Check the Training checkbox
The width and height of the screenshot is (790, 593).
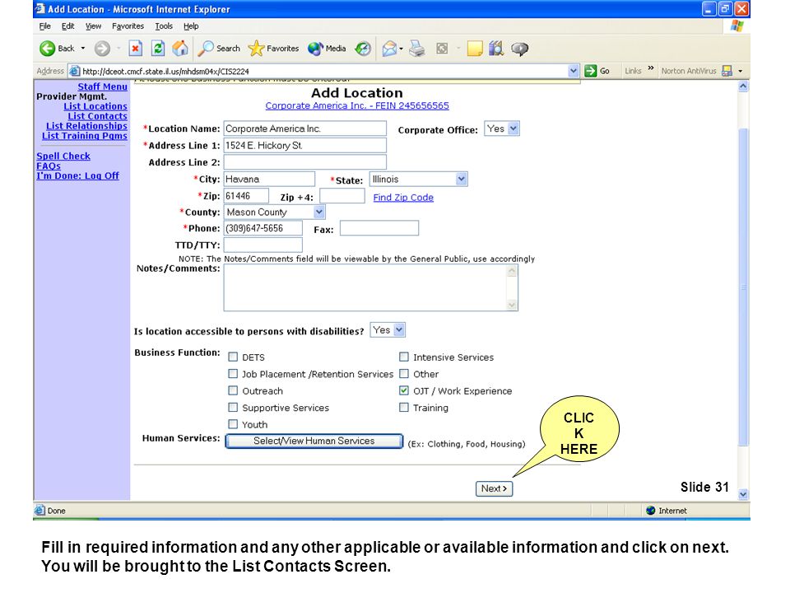point(403,407)
